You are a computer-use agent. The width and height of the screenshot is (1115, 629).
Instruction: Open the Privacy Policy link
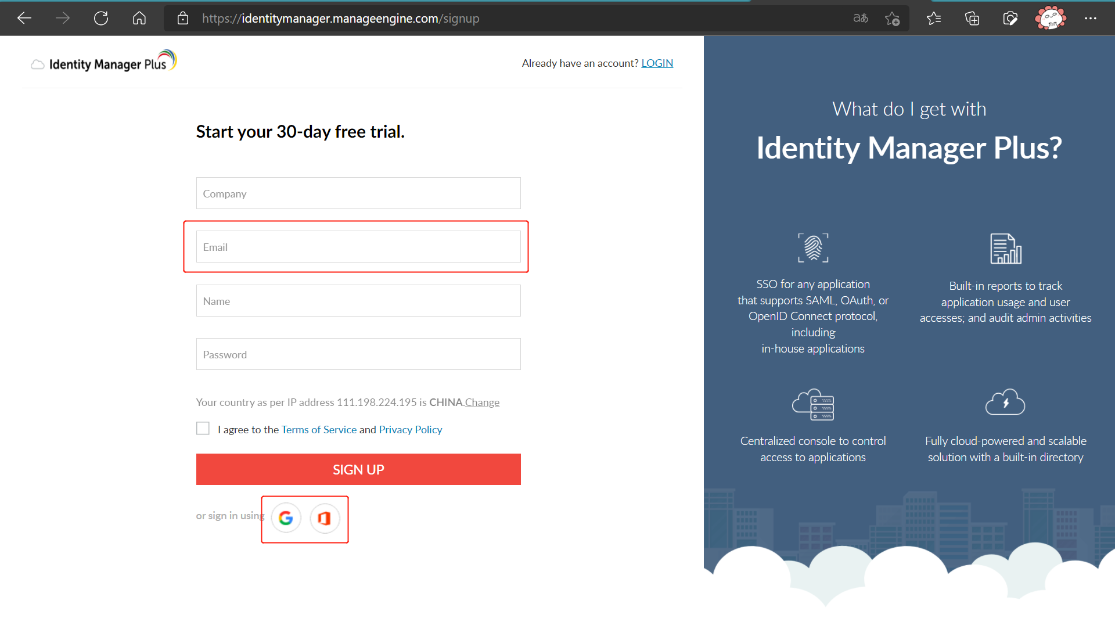click(x=411, y=430)
